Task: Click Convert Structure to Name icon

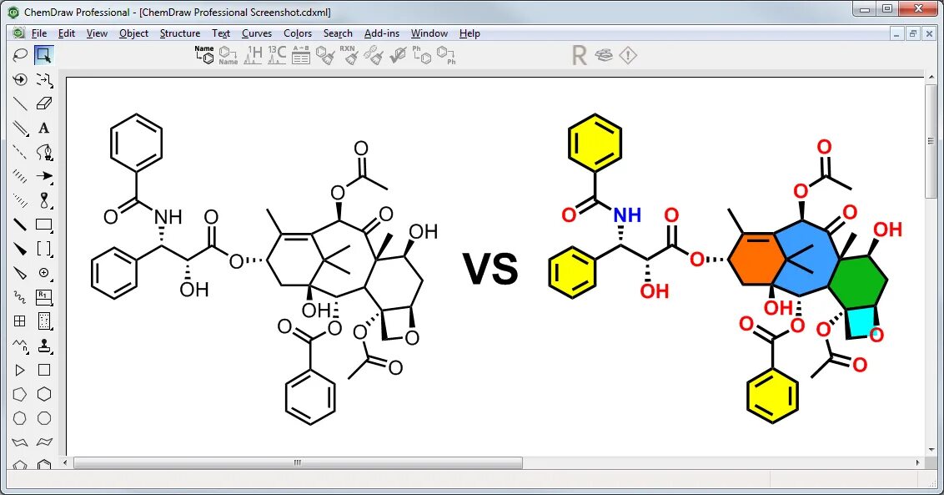Action: [228, 55]
